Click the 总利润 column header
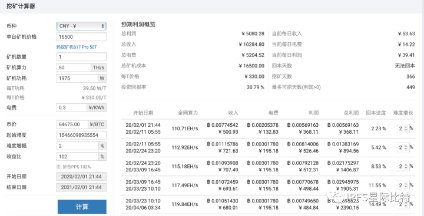The height and width of the screenshot is (216, 424). click(351, 113)
